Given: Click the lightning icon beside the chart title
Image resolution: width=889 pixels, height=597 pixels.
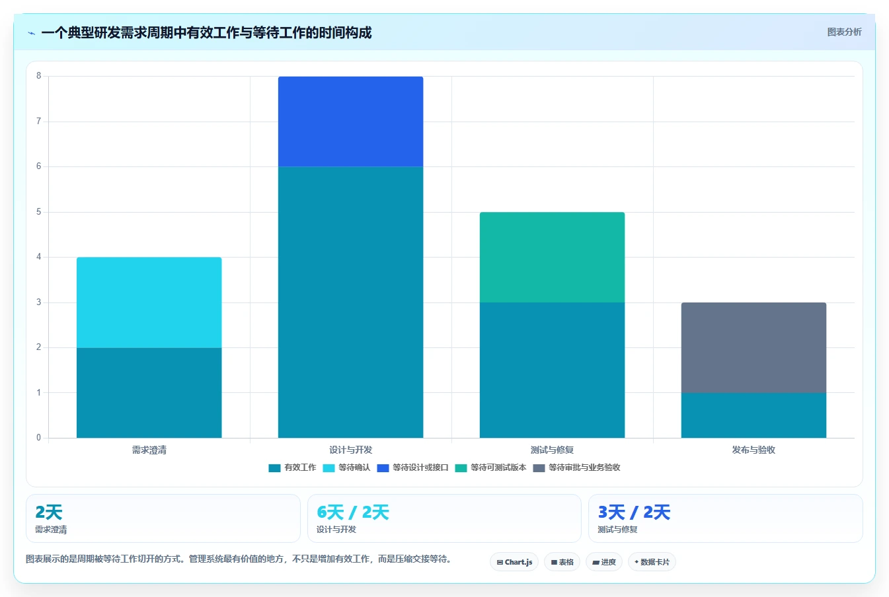Looking at the screenshot, I should (x=31, y=33).
